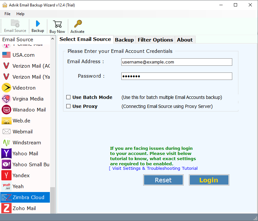Select the USA.com flag icon
The image size is (258, 221).
6,55
